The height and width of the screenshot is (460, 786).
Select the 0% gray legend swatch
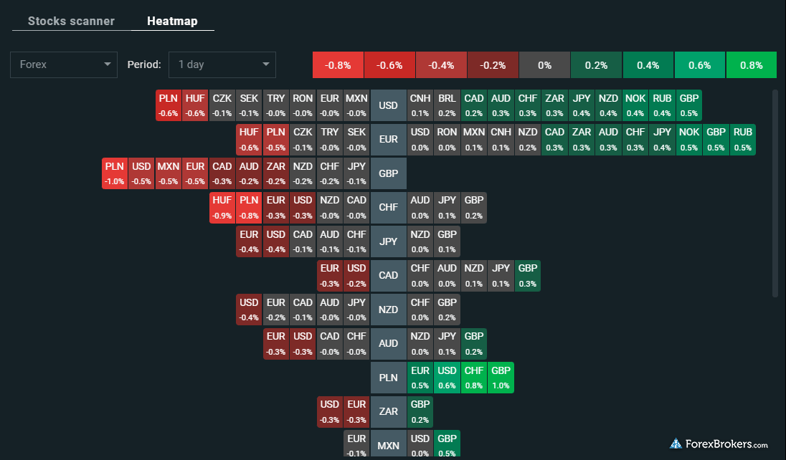pos(544,65)
